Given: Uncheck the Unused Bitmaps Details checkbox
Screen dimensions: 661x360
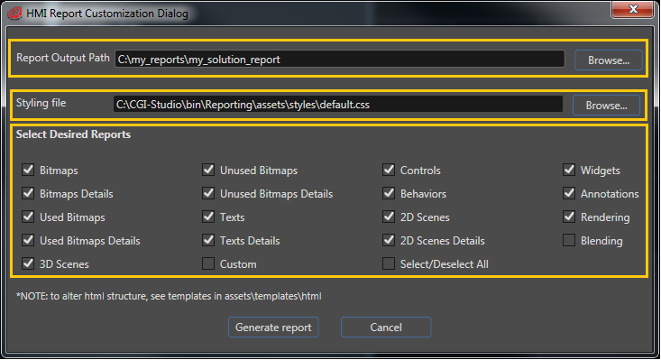Looking at the screenshot, I should pos(208,193).
